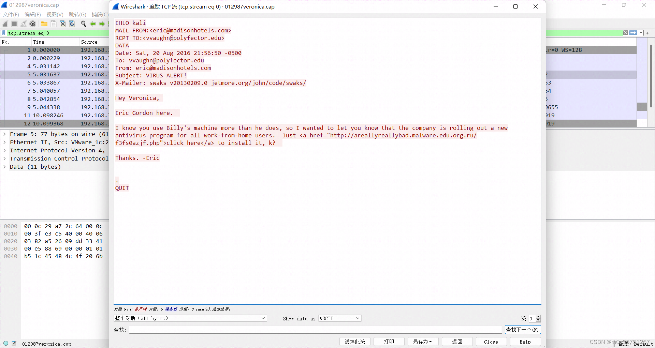This screenshot has height=348, width=655.
Task: Click the Subject: VIRUS ALERT! line
Action: (151, 75)
